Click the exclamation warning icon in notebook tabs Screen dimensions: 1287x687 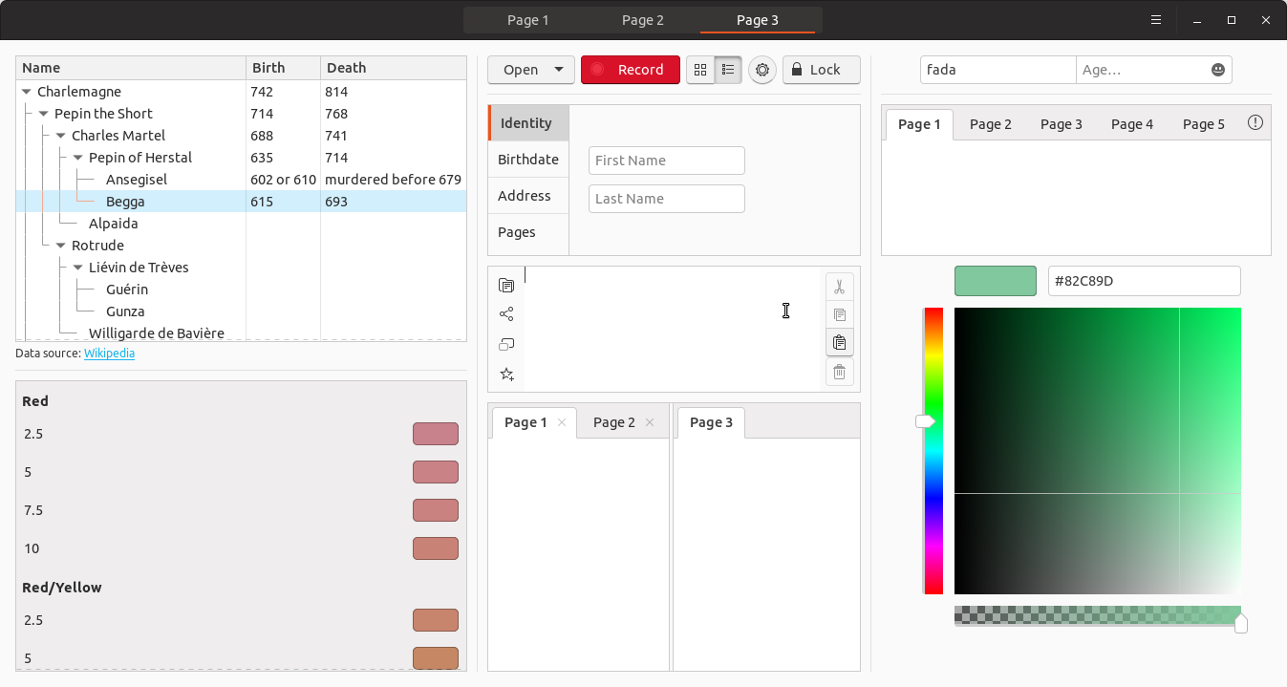[1255, 123]
